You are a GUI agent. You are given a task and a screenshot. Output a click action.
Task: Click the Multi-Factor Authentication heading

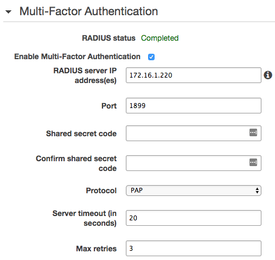point(88,11)
